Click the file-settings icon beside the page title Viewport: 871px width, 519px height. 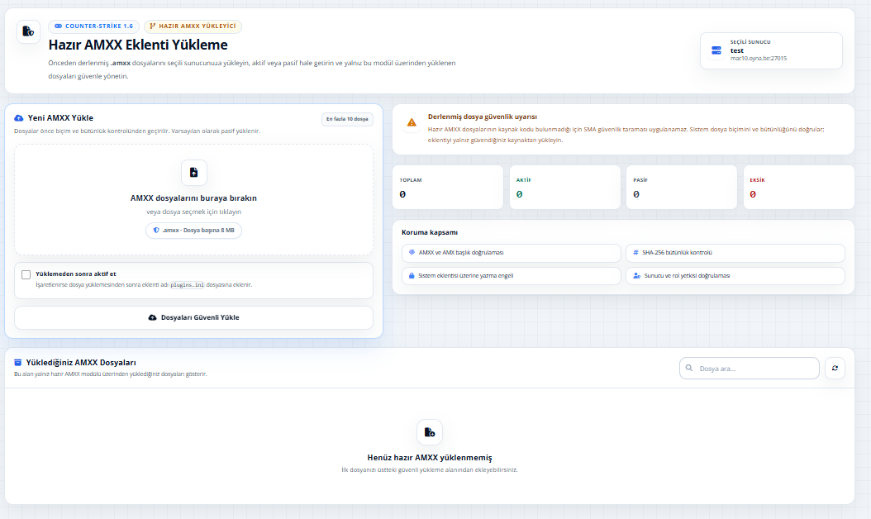click(28, 31)
